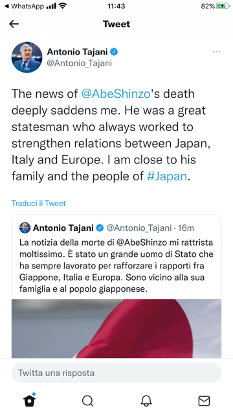Open the Japanese flag image in quoted tweet
Viewport: 233px width, 415px height.
tap(116, 329)
